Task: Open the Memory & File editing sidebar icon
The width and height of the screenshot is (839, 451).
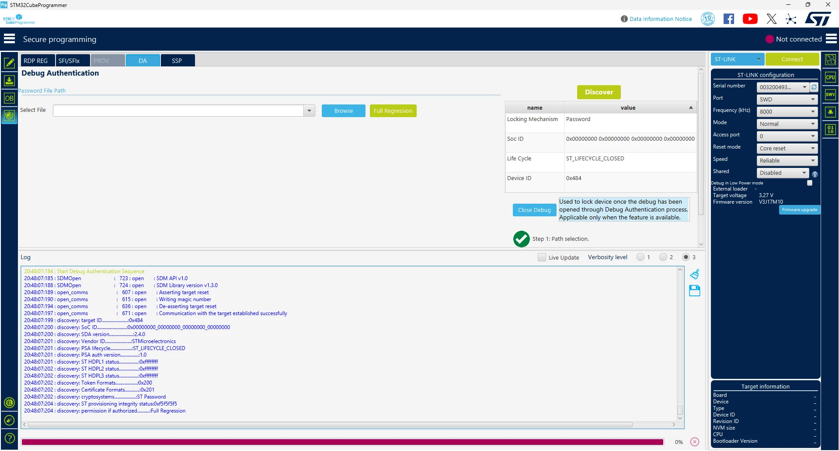Action: tap(9, 63)
